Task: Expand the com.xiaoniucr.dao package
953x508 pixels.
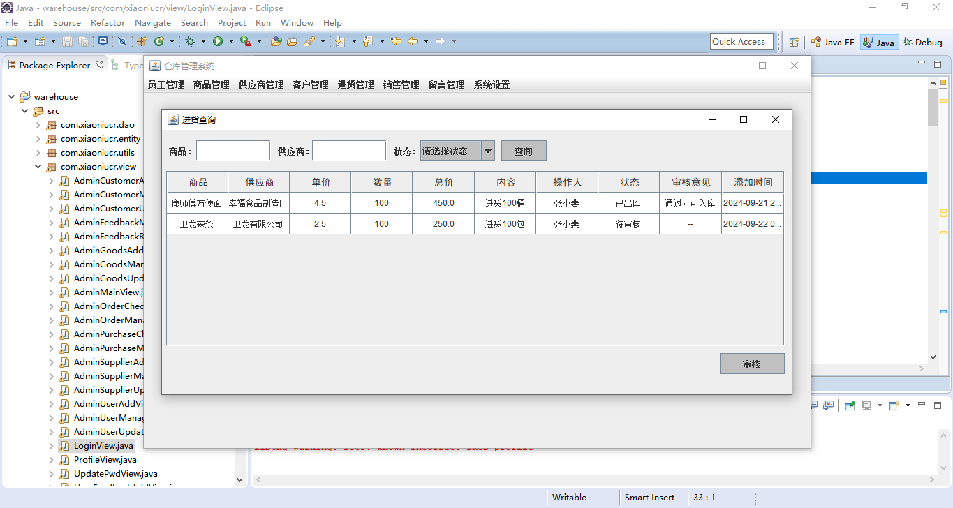Action: tap(38, 125)
